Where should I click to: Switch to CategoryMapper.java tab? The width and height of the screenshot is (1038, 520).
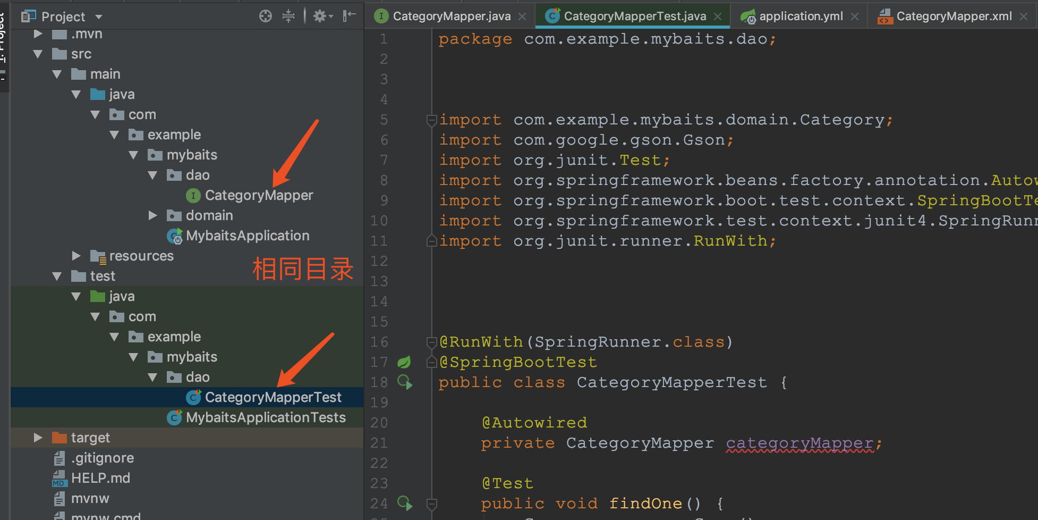click(x=452, y=16)
